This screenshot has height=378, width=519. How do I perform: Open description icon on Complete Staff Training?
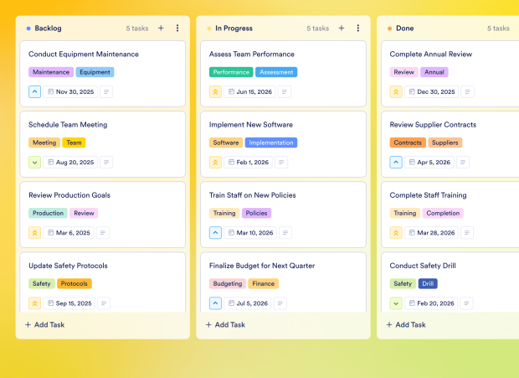(x=467, y=233)
